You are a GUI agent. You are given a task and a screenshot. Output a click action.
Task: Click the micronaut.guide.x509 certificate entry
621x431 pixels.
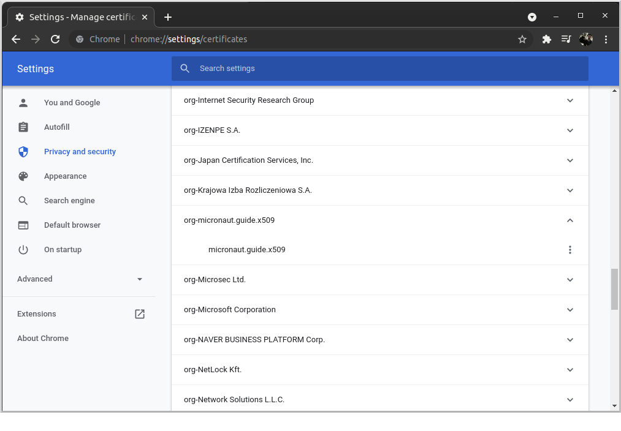(246, 250)
